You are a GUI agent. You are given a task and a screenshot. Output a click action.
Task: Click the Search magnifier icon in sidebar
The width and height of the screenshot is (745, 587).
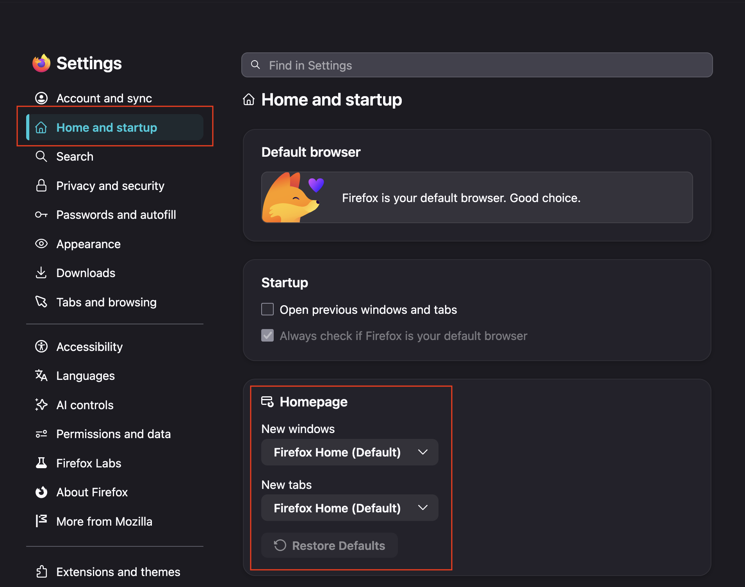(x=41, y=156)
